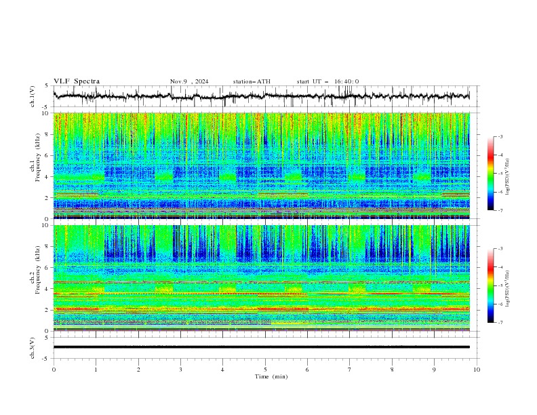Click time axis tick label "6"
This screenshot has width=537, height=415.
click(308, 370)
